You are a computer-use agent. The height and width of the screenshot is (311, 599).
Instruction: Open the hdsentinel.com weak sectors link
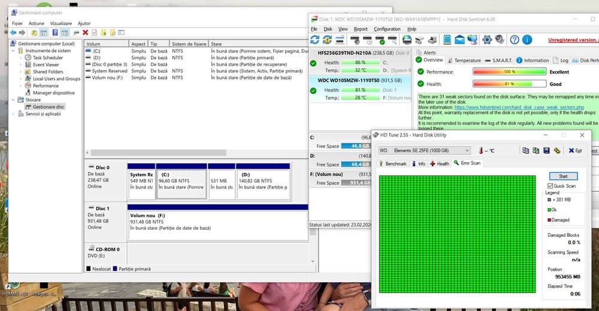click(x=519, y=108)
